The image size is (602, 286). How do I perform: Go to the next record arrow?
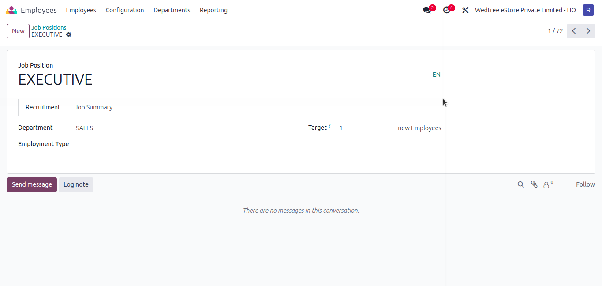[x=588, y=31]
